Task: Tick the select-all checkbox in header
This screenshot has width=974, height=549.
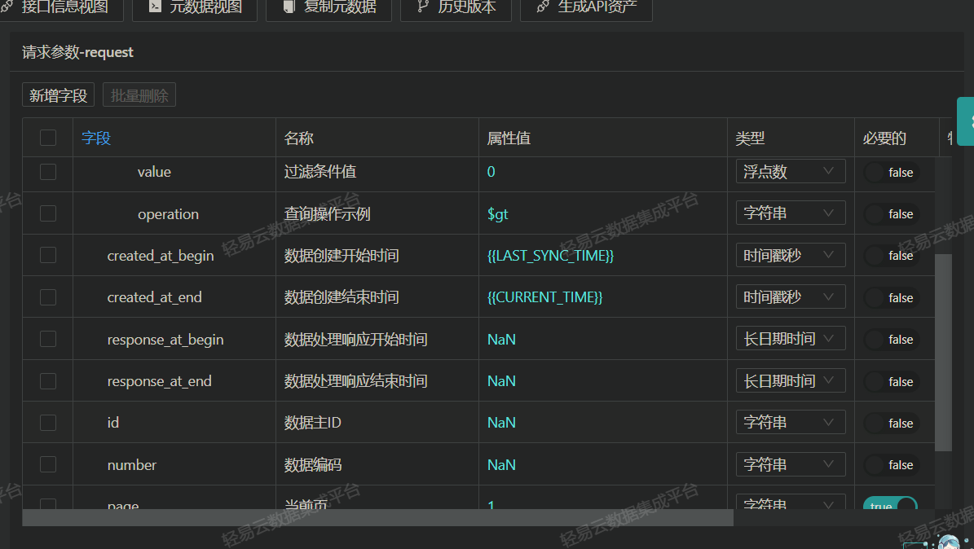Action: [x=48, y=137]
